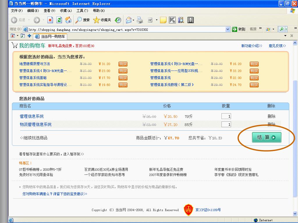Click the green Go (转到) arrow button
The image size is (298, 223).
pyautogui.click(x=239, y=29)
